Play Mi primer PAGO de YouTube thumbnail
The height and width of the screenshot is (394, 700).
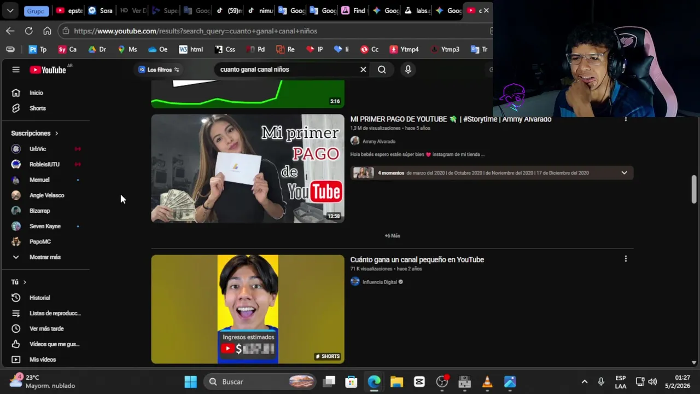coord(248,169)
